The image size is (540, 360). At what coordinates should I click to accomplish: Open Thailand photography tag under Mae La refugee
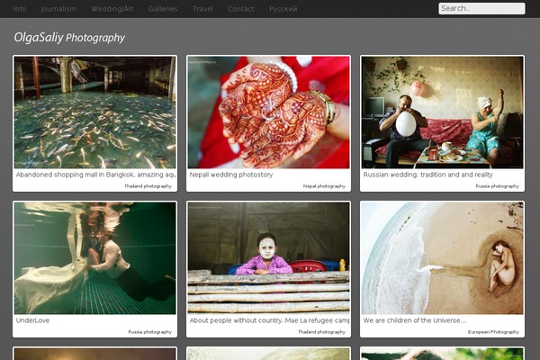321,332
